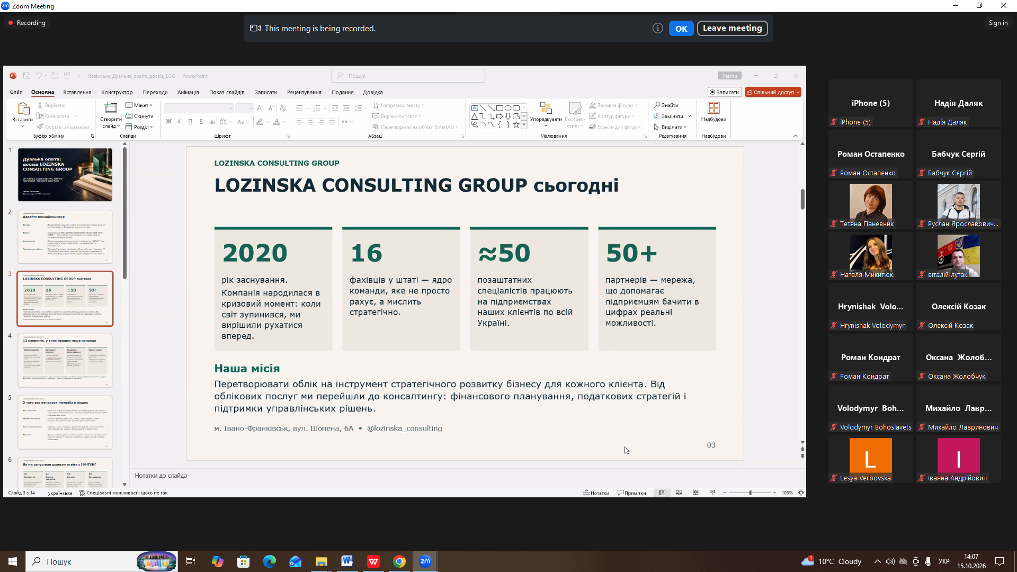Switch to the Animation (Анімація) tab

[x=188, y=92]
